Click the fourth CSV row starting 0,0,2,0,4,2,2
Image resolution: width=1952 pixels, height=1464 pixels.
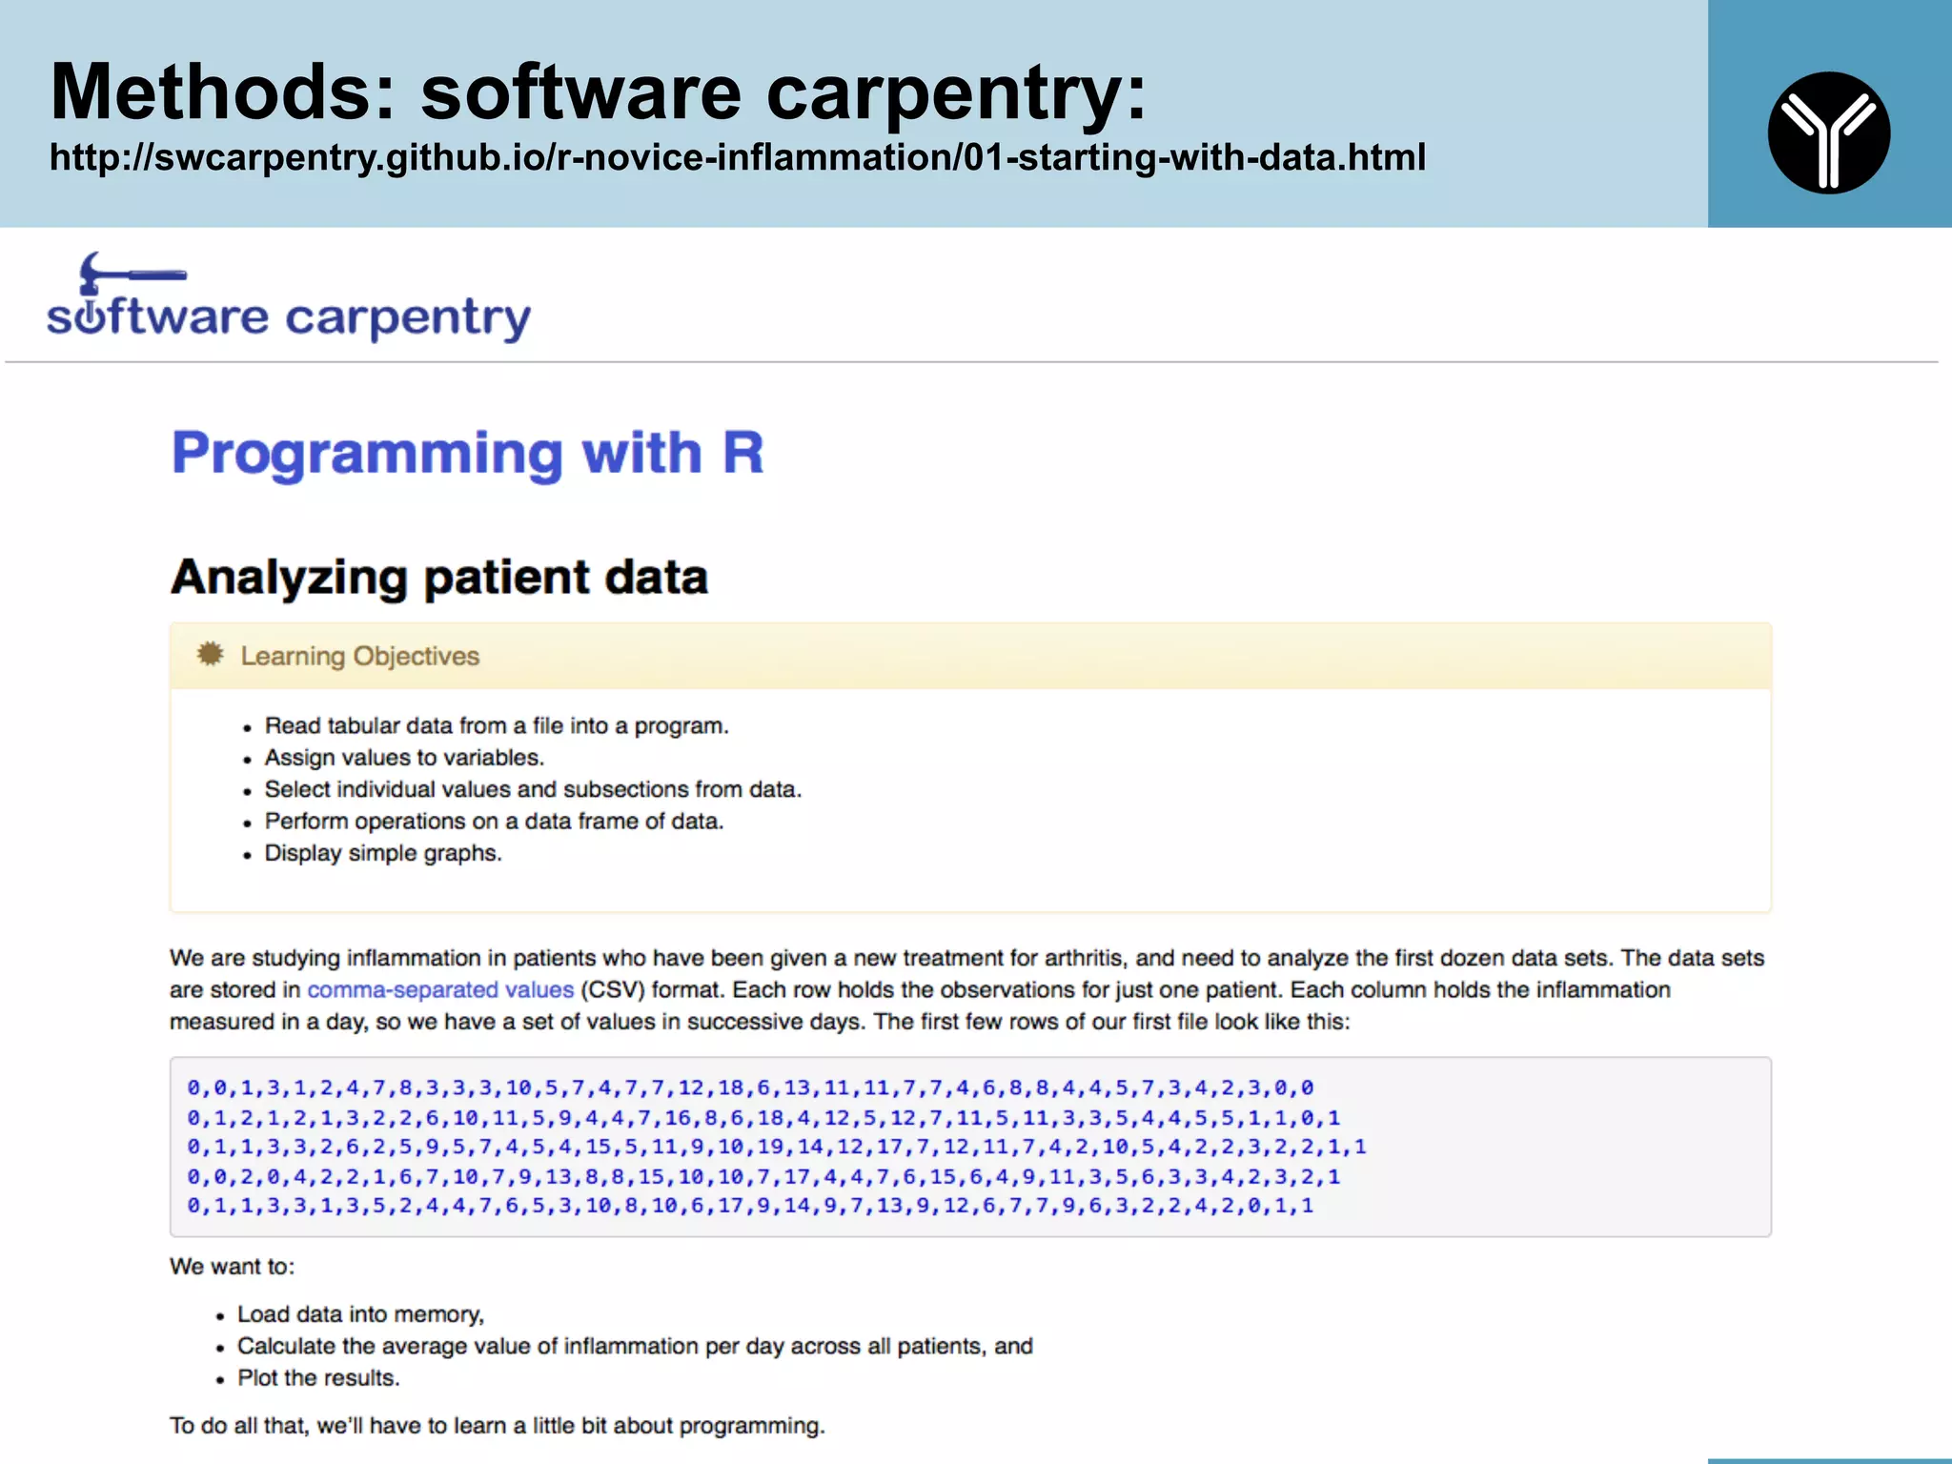[763, 1176]
